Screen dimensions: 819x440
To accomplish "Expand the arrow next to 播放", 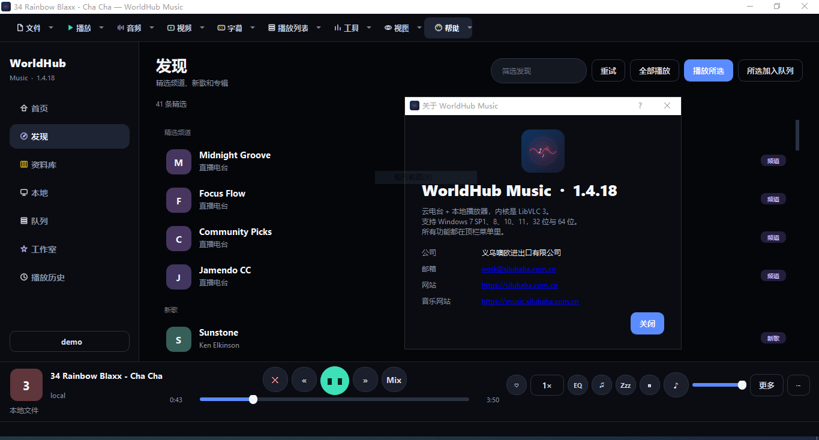I will (101, 28).
